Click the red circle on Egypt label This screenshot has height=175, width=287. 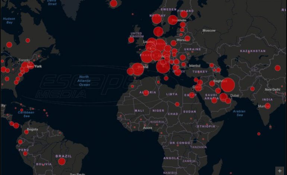[192, 95]
